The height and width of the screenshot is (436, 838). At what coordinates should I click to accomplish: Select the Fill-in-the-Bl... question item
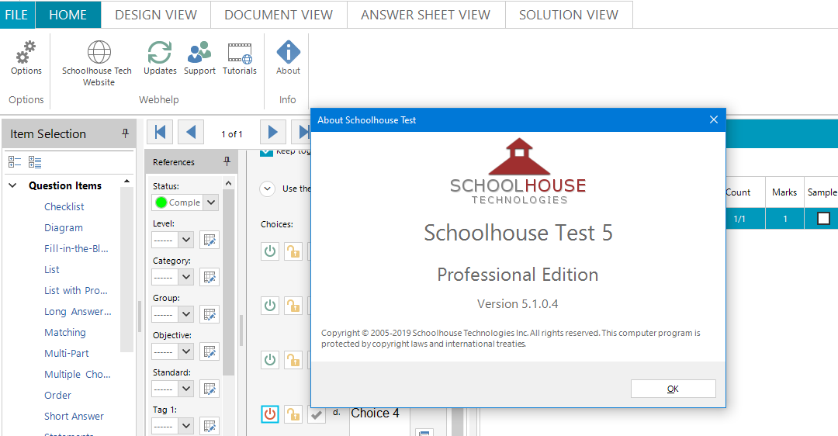[76, 248]
